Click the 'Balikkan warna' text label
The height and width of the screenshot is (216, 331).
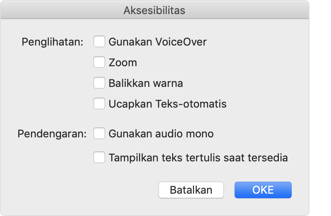pos(146,83)
